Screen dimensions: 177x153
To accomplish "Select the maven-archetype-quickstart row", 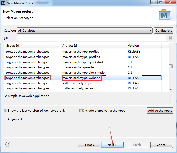I will tap(83, 62).
